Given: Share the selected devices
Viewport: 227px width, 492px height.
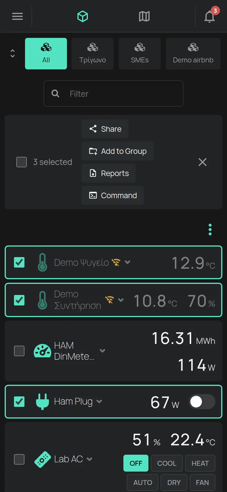Looking at the screenshot, I should (x=105, y=129).
